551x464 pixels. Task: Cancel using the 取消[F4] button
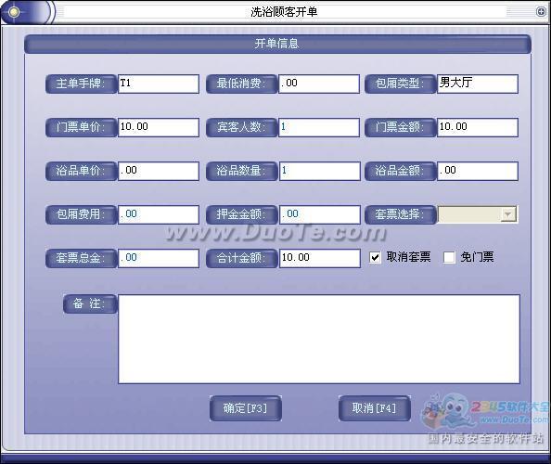[374, 408]
